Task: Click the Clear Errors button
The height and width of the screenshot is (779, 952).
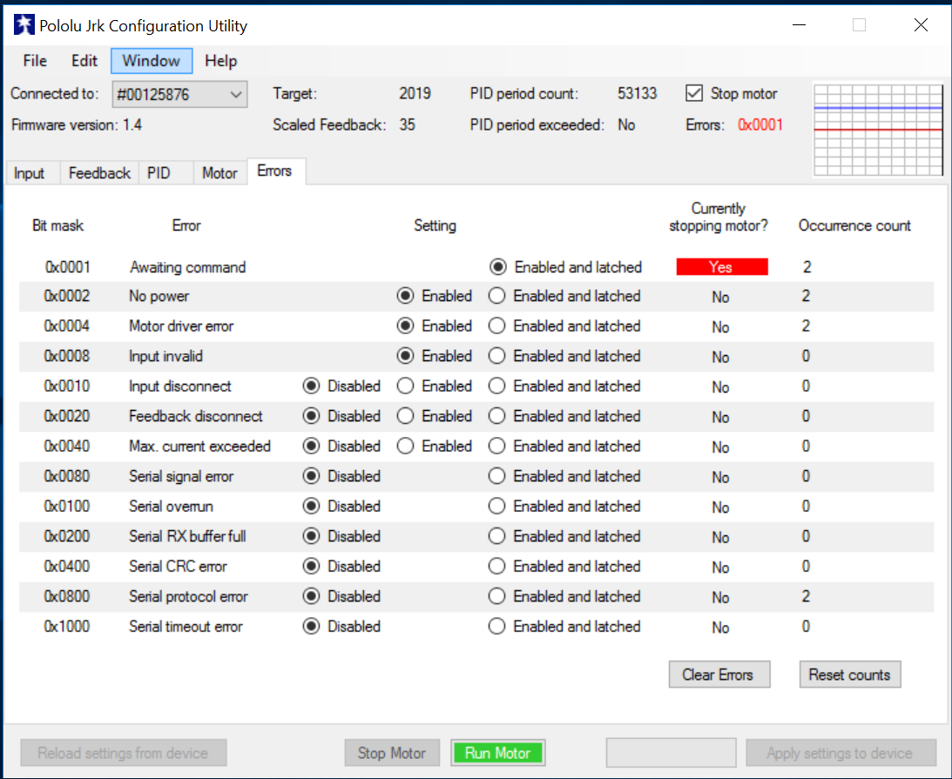Action: point(719,675)
